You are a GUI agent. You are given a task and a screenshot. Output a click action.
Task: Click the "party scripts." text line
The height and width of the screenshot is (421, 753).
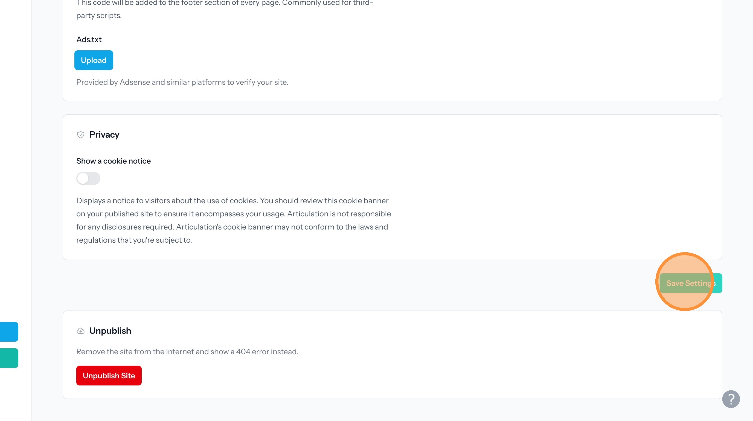(99, 16)
